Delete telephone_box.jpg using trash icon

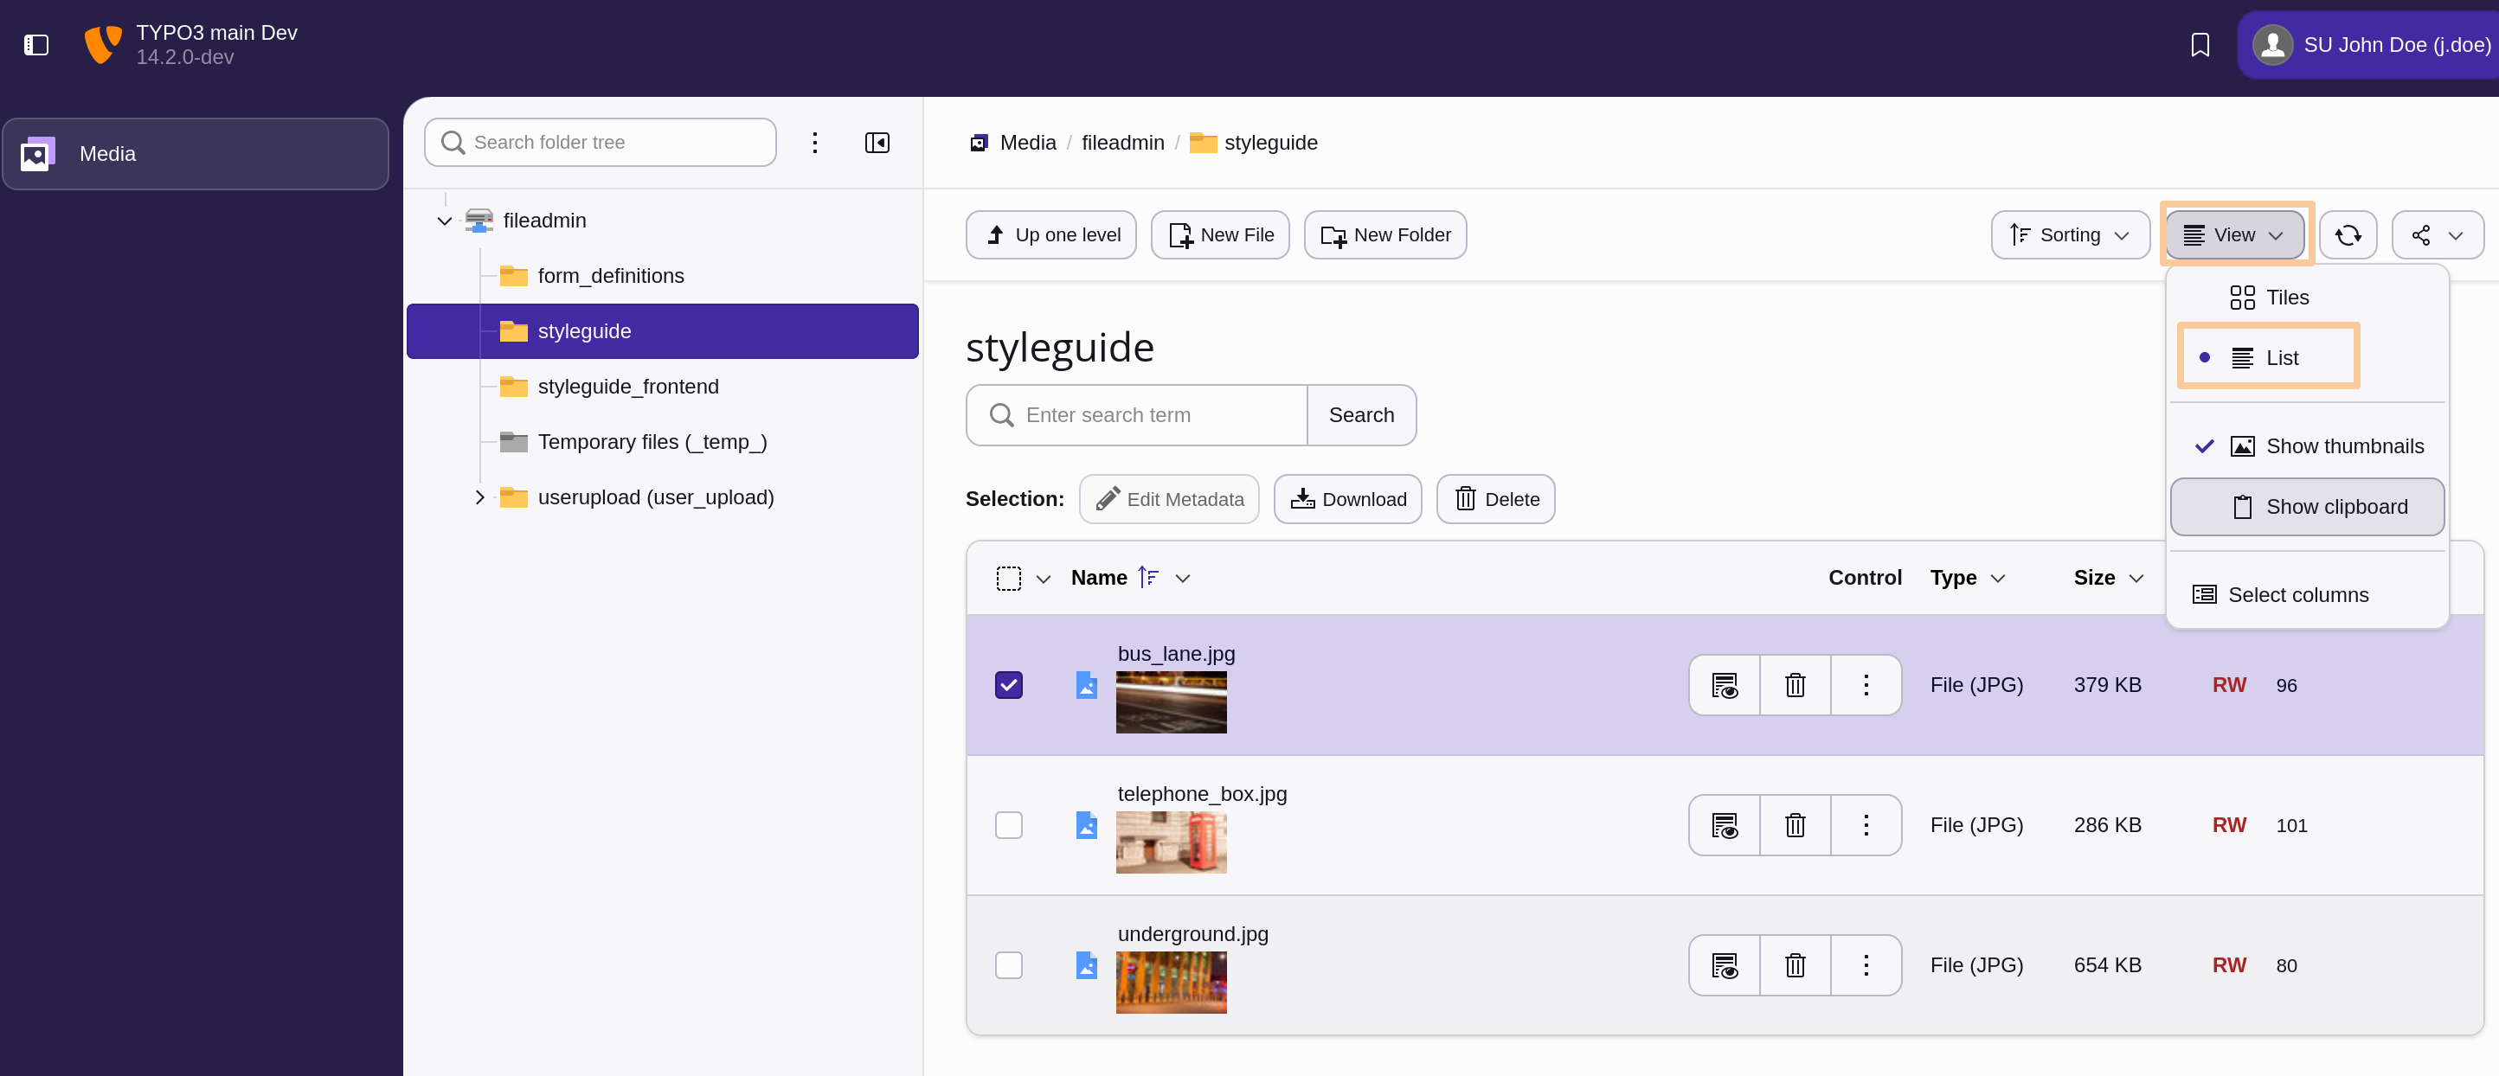[x=1795, y=826]
